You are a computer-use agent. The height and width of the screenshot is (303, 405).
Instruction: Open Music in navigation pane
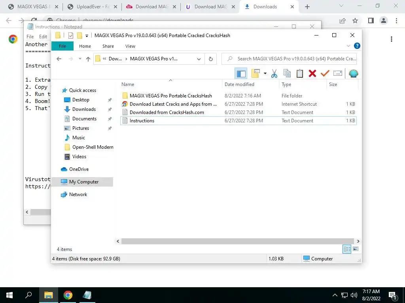coord(79,138)
